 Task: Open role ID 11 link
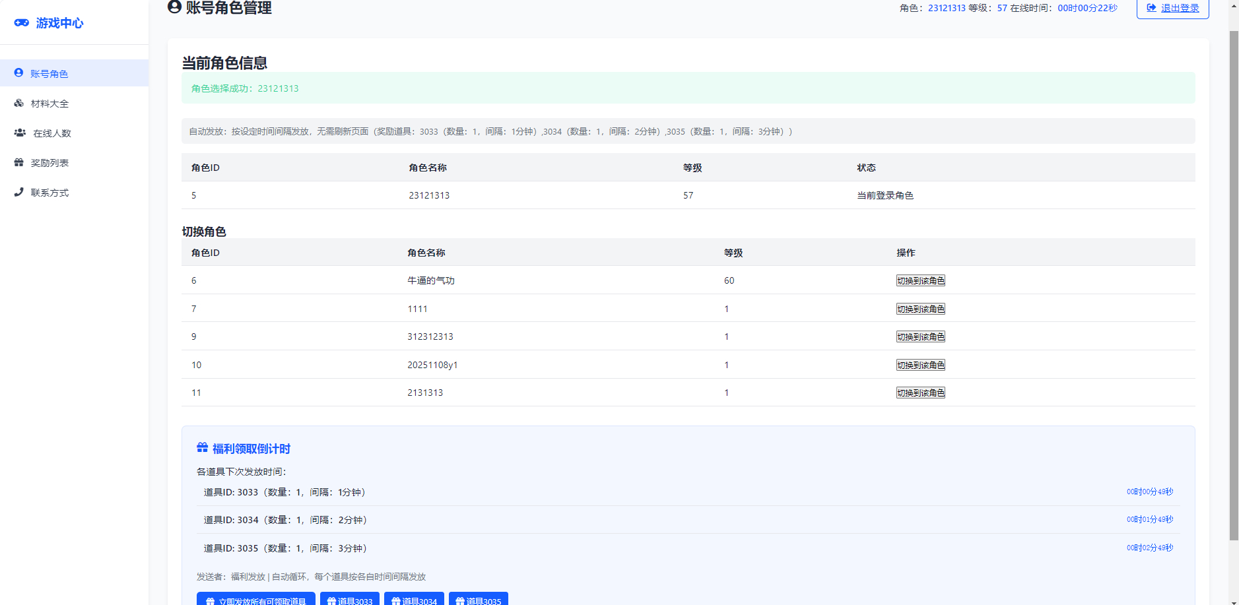(196, 393)
